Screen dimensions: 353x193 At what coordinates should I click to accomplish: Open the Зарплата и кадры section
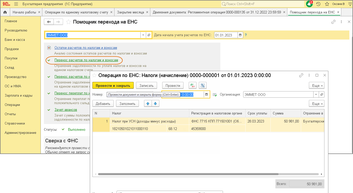tap(18, 95)
